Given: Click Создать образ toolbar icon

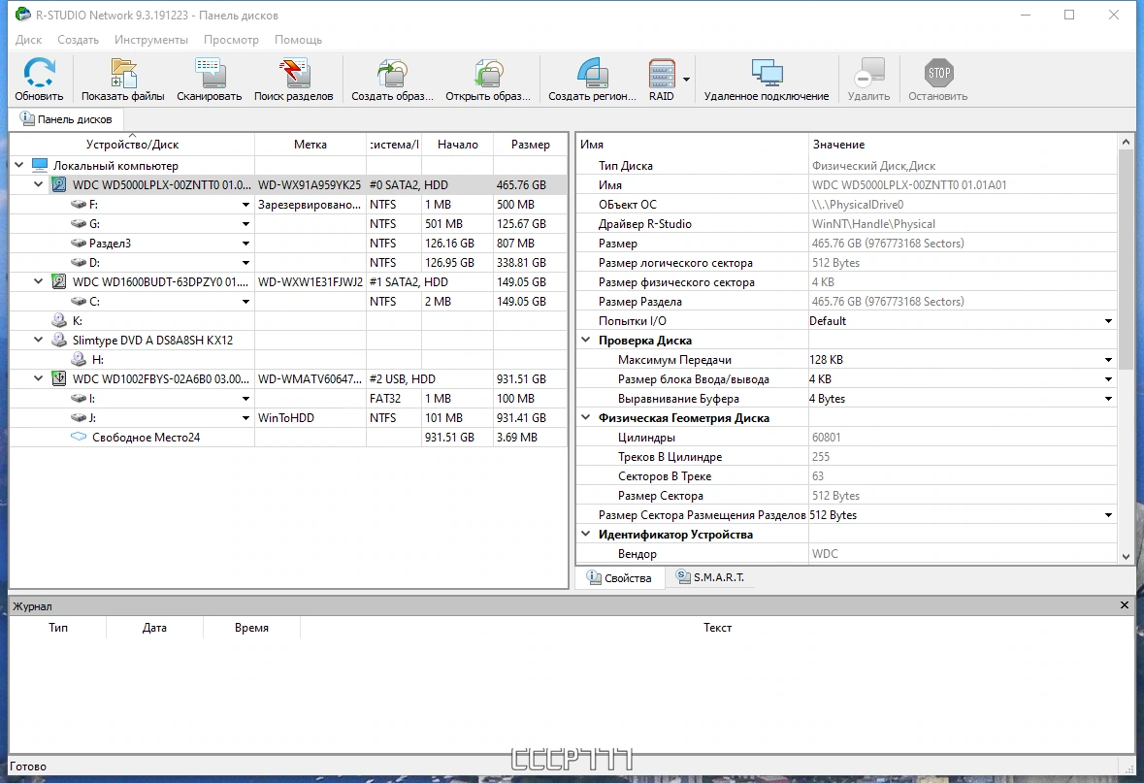Looking at the screenshot, I should click(393, 74).
